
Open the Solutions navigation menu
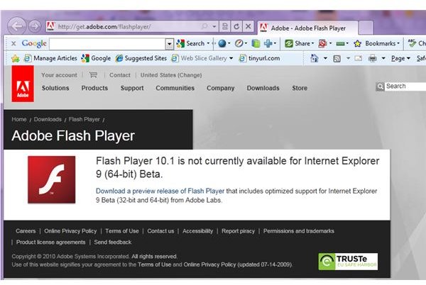pyautogui.click(x=55, y=88)
